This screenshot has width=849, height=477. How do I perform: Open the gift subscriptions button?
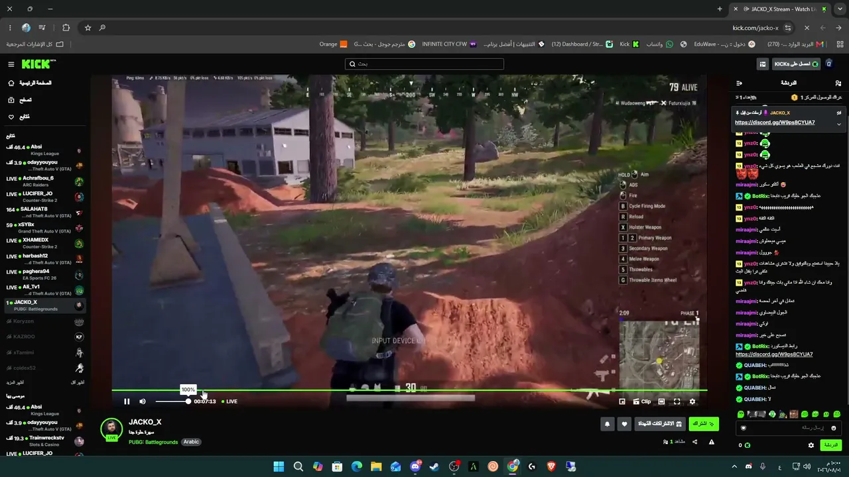click(660, 424)
